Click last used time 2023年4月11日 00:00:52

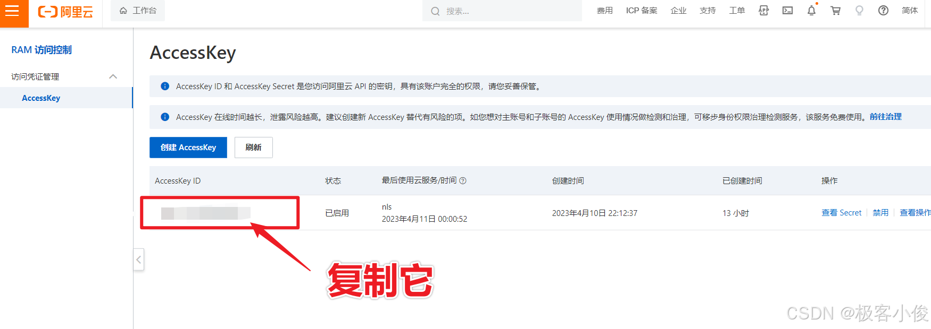(x=425, y=219)
